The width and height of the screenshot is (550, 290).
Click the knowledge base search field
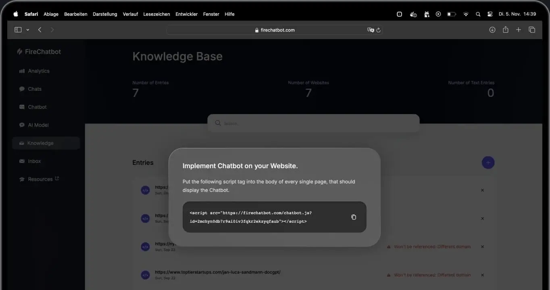click(313, 123)
